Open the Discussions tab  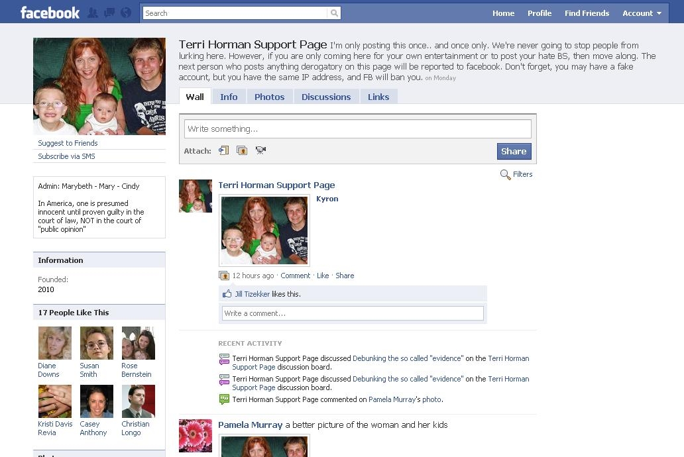point(326,97)
